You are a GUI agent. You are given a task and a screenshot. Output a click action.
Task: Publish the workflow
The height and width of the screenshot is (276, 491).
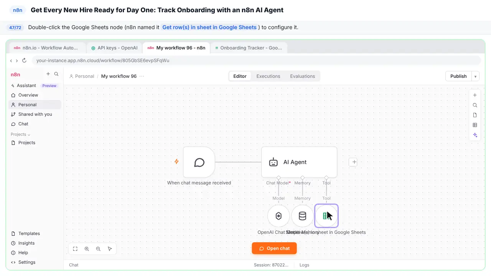point(458,76)
